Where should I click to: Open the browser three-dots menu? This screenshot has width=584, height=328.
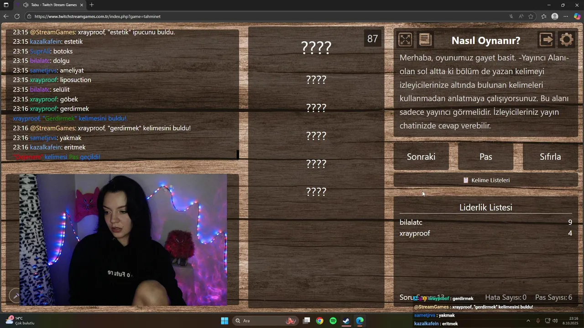tap(566, 16)
